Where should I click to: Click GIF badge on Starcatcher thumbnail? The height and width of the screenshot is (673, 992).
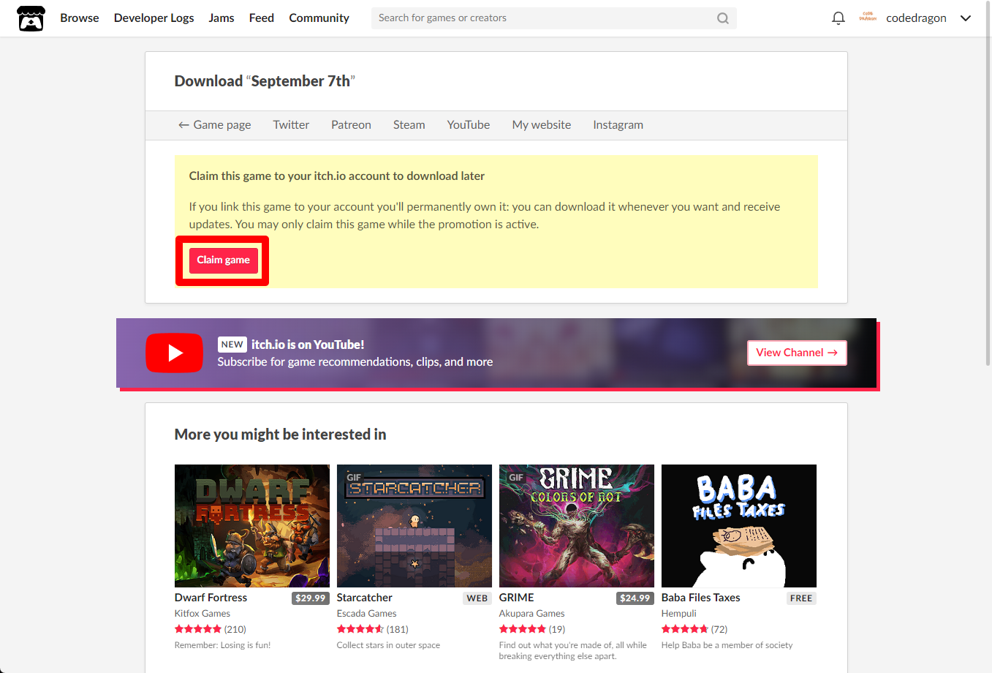354,477
